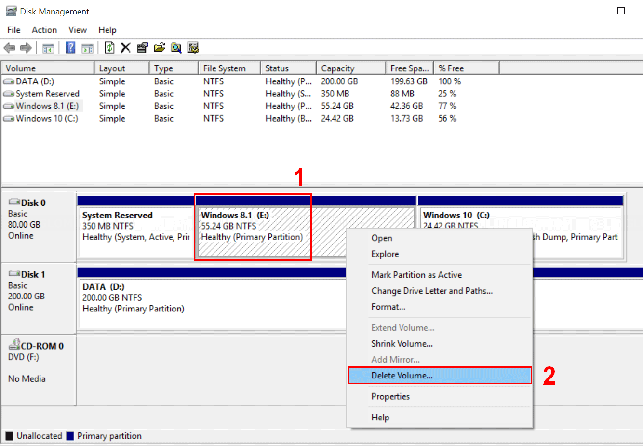Click the 199.63 GB free space cell
The height and width of the screenshot is (446, 643).
[409, 81]
